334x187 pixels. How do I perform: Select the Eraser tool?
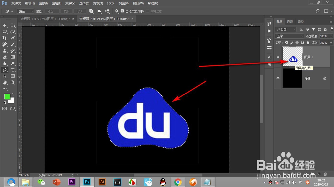click(x=4, y=57)
